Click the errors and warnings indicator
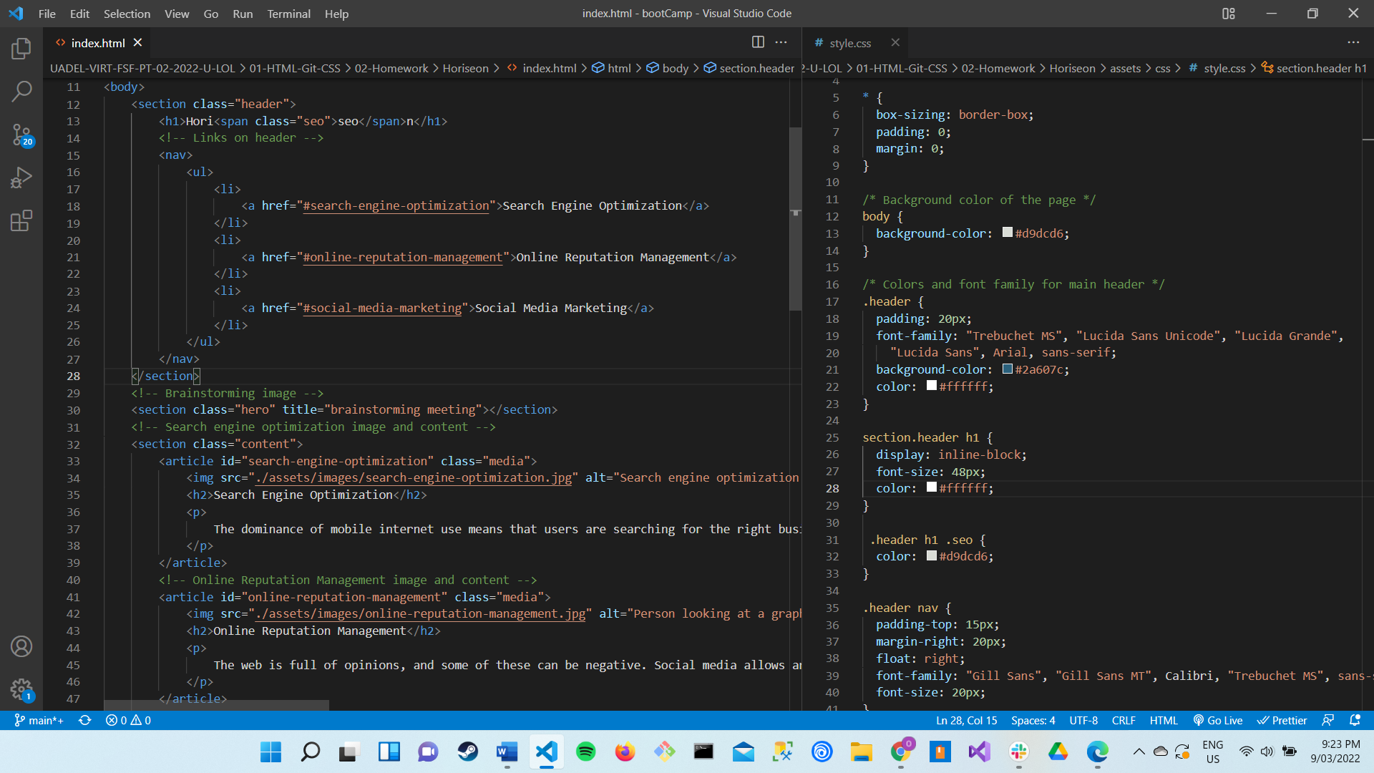The height and width of the screenshot is (773, 1374). (128, 721)
